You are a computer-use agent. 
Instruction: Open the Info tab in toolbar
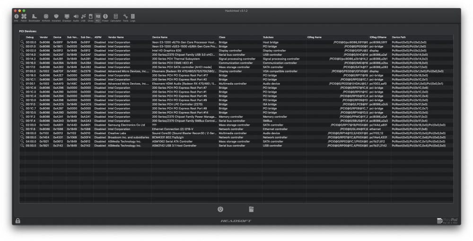(x=16, y=17)
